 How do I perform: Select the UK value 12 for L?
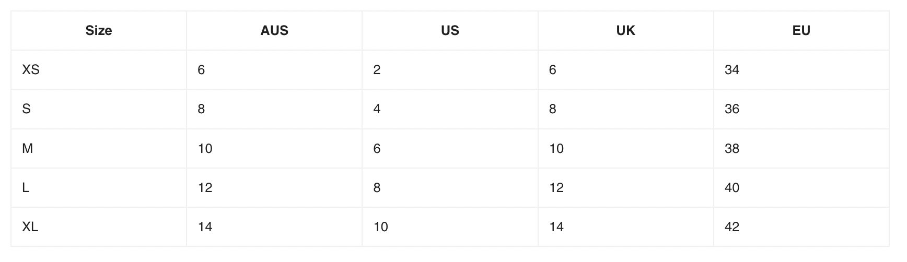[x=556, y=188]
